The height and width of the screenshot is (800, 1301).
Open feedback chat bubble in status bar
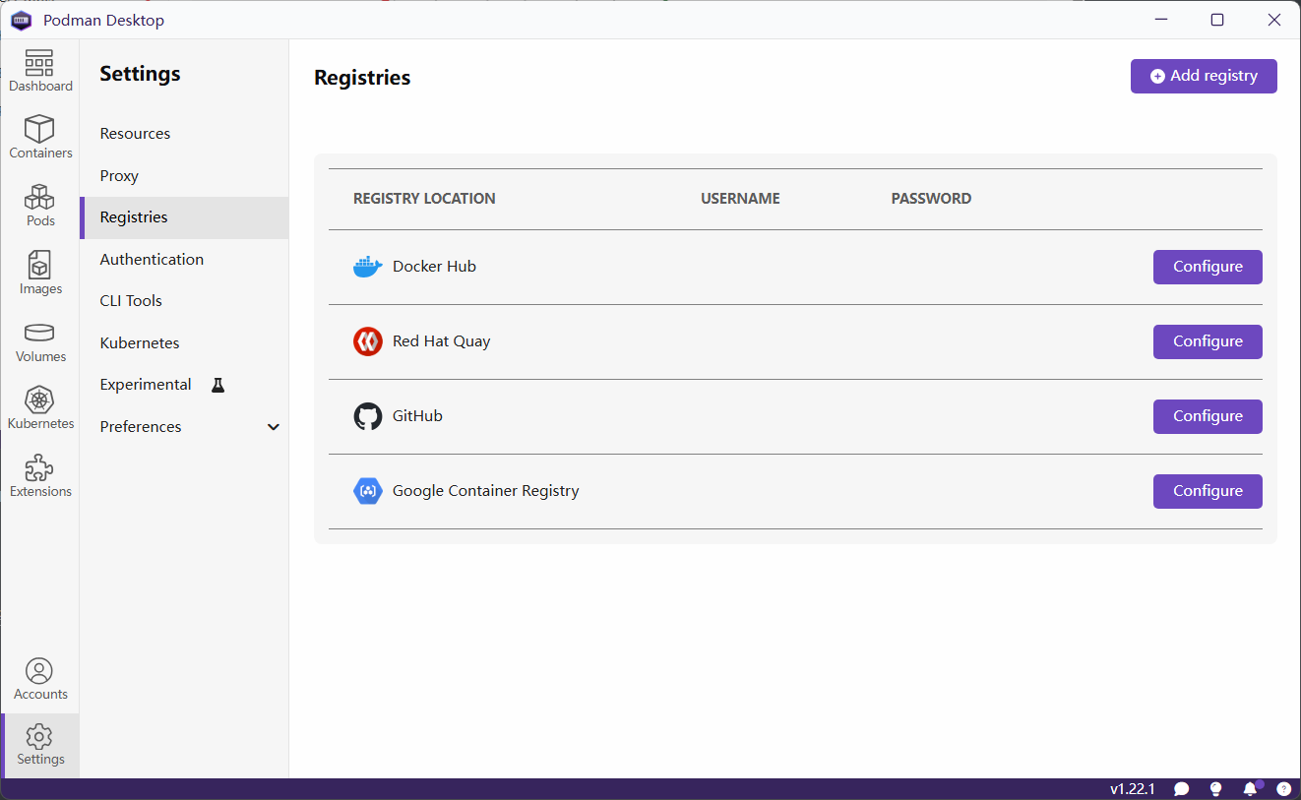1182,789
